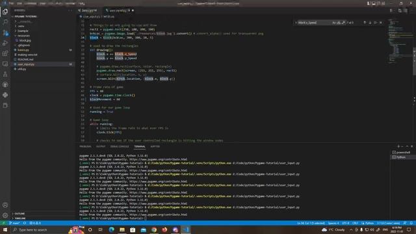Toggle Match Whole Word in find widget
416x234 pixels.
[339, 23]
